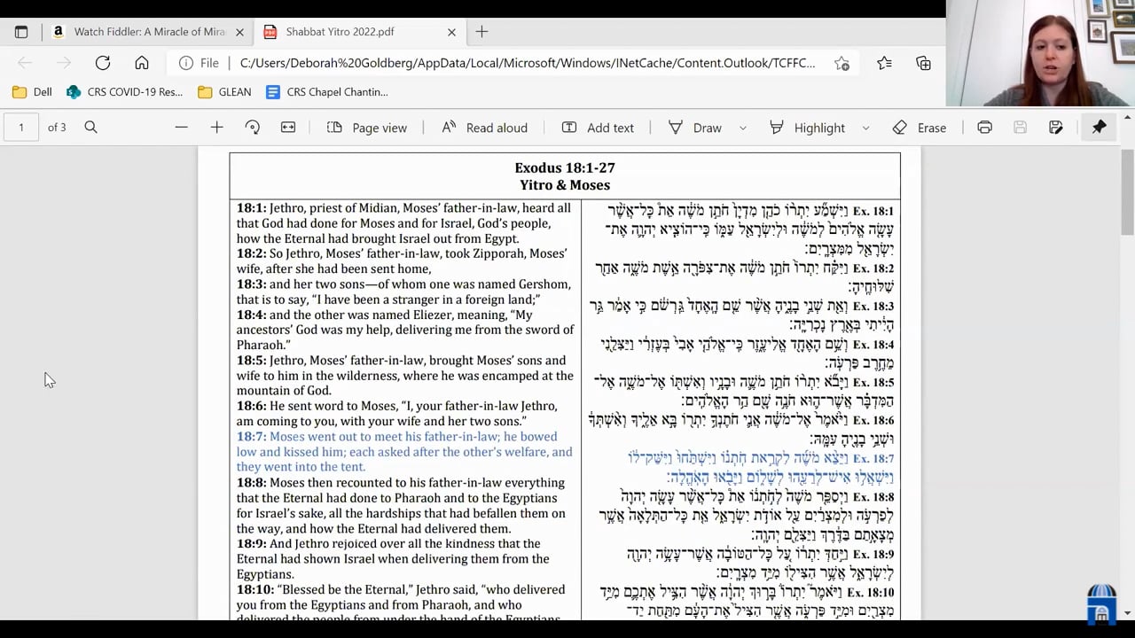
Task: Go back to previous page
Action: coord(25,63)
